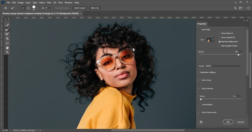Confirm with the OK button
Screen dimensions: 252x132
pos(228,122)
